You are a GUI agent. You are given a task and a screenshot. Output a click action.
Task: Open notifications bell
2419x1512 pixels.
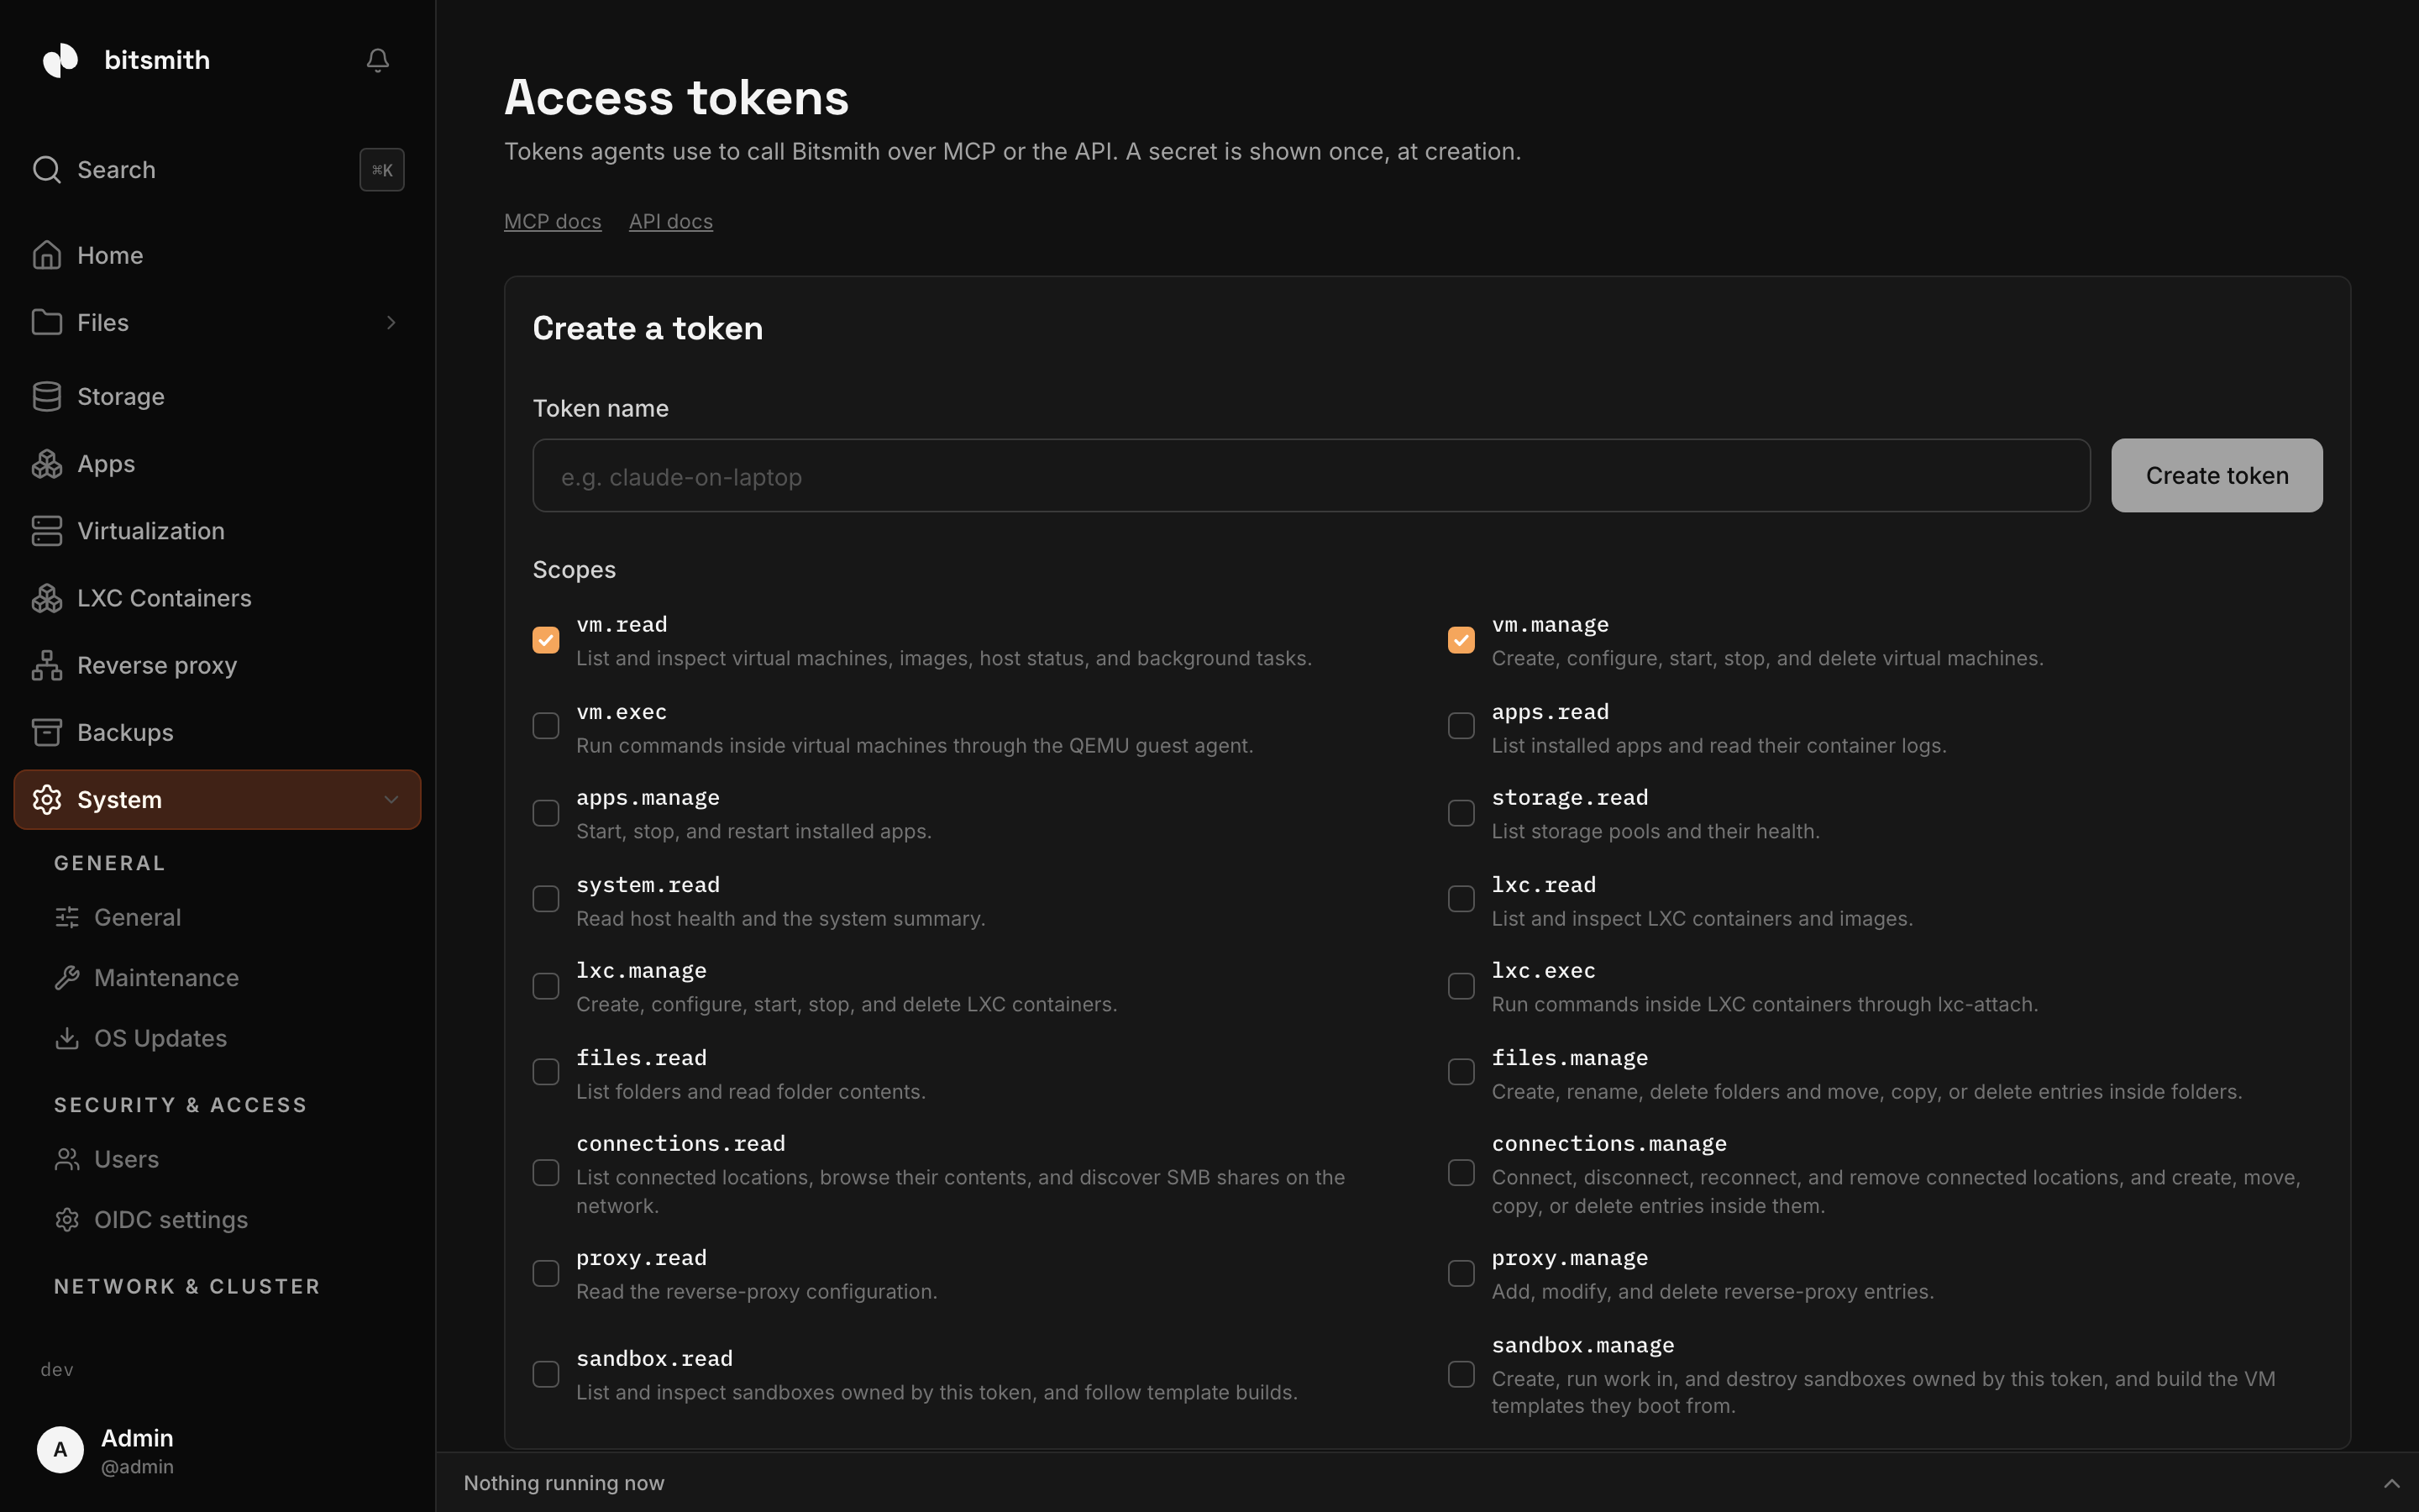coord(377,60)
